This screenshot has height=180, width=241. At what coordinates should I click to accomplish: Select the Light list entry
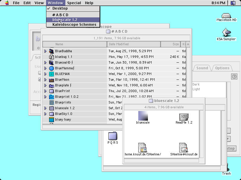click(x=196, y=89)
